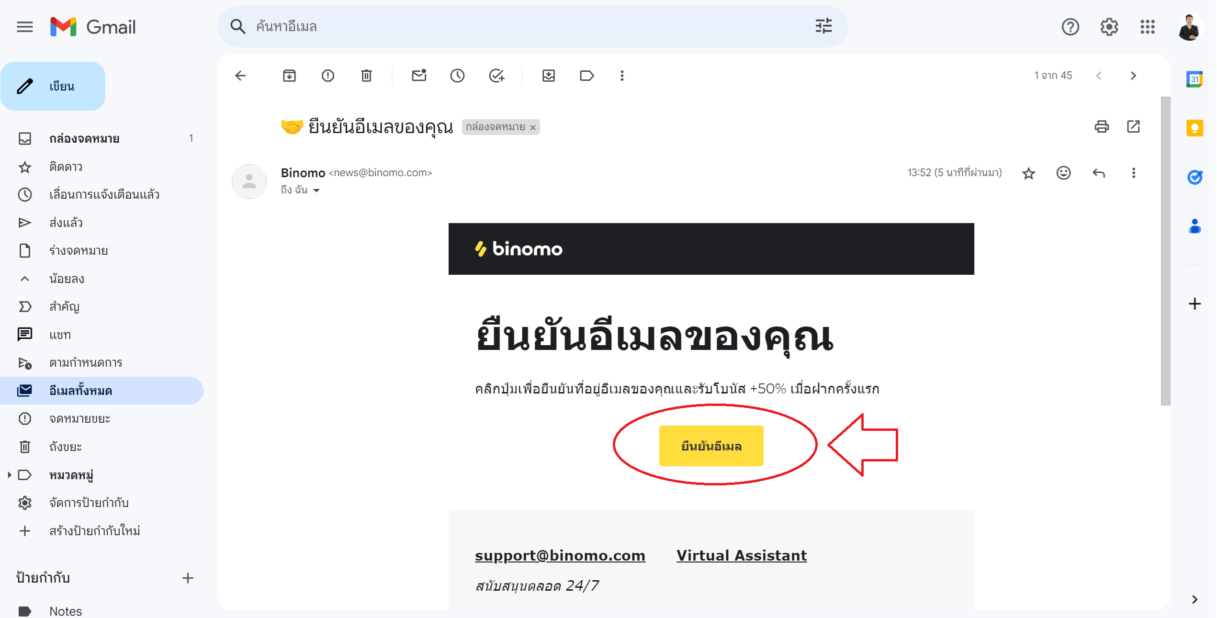Add email to Tasks
This screenshot has width=1217, height=618.
pyautogui.click(x=496, y=76)
